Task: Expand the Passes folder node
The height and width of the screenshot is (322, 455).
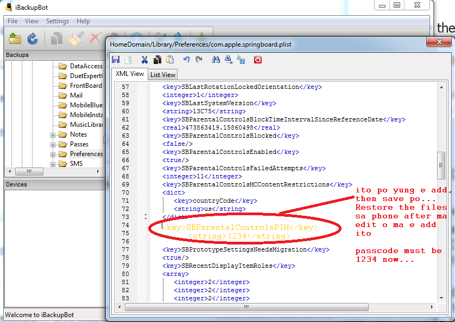Action: click(x=53, y=145)
